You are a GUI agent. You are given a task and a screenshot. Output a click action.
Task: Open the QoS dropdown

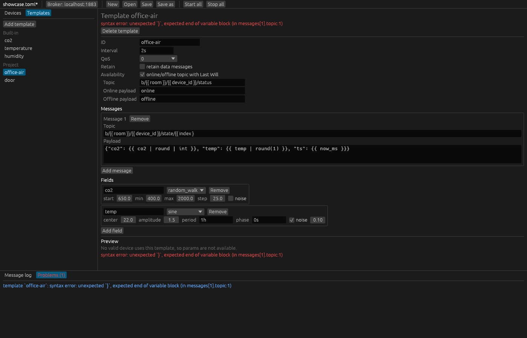[158, 59]
